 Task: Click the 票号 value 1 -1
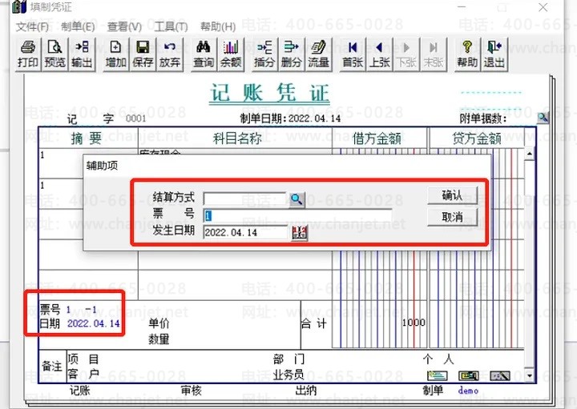pyautogui.click(x=82, y=310)
